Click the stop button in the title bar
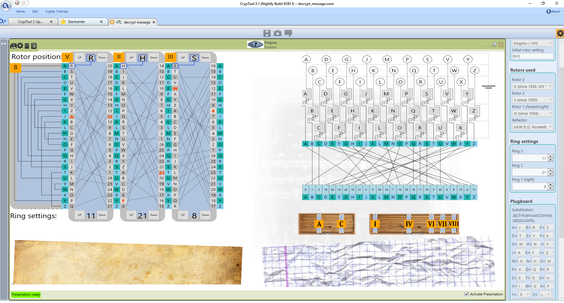This screenshot has width=564, height=303. (x=23, y=3)
